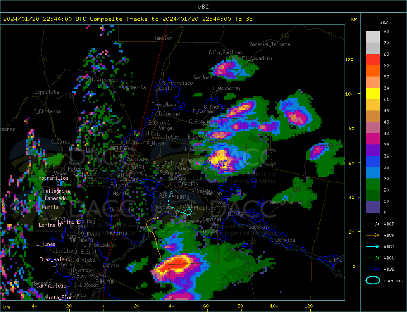The image size is (407, 312).
Task: Click the Diaz_Valent label
Action: coord(55,259)
